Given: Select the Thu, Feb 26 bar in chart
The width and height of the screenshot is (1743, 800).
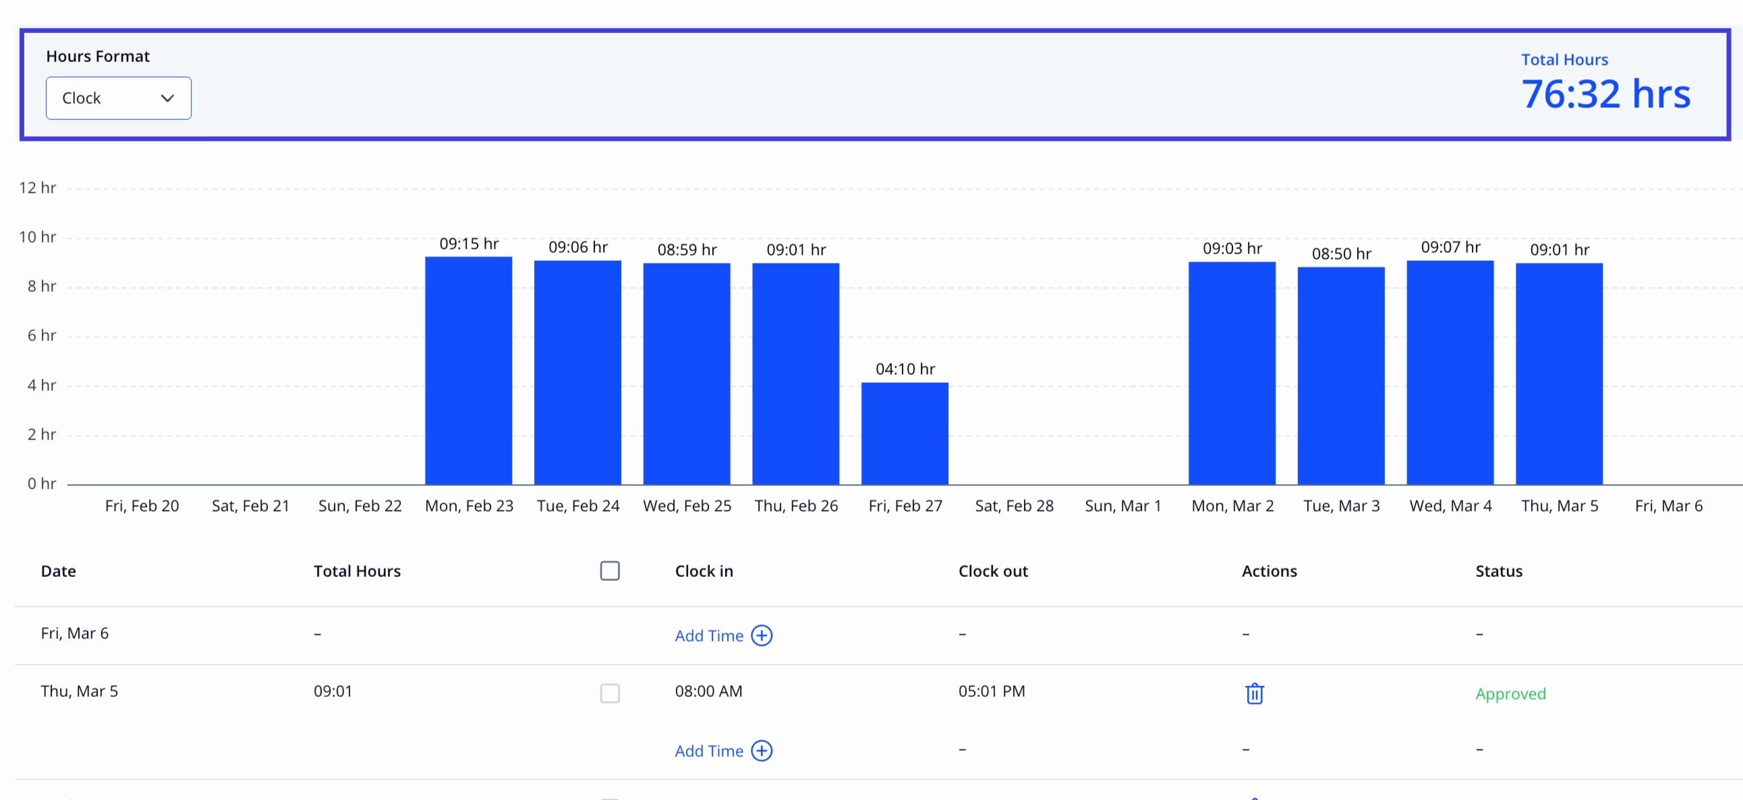Looking at the screenshot, I should 796,374.
